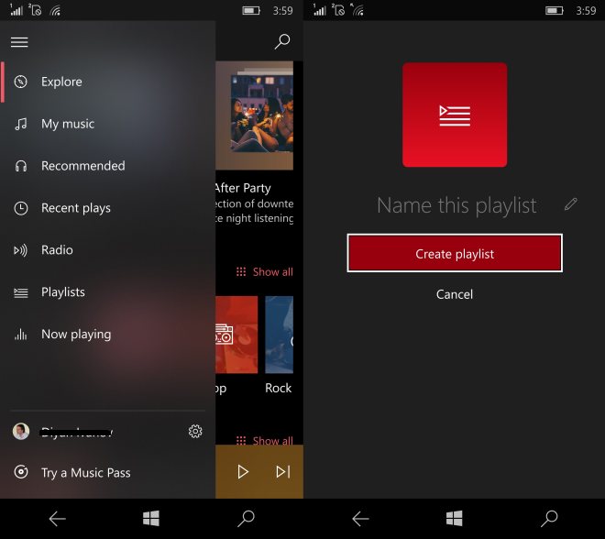The width and height of the screenshot is (605, 539).
Task: Click the user profile avatar
Action: 21,431
